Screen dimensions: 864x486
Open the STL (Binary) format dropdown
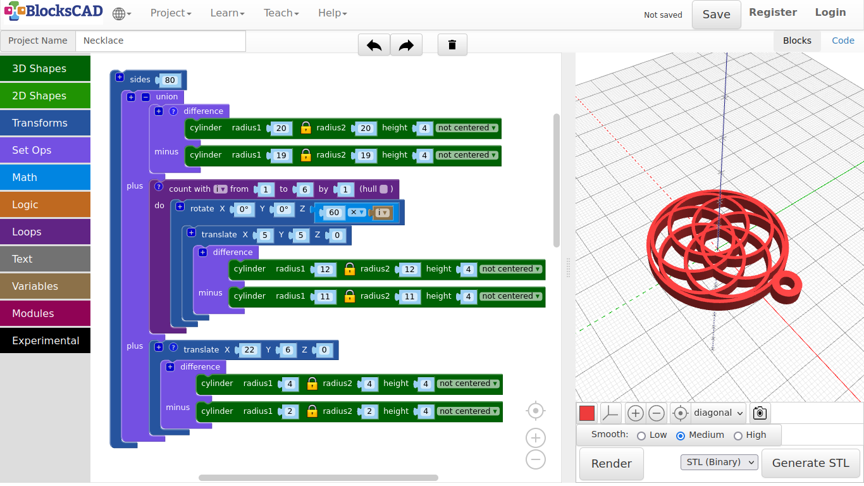[x=719, y=463]
